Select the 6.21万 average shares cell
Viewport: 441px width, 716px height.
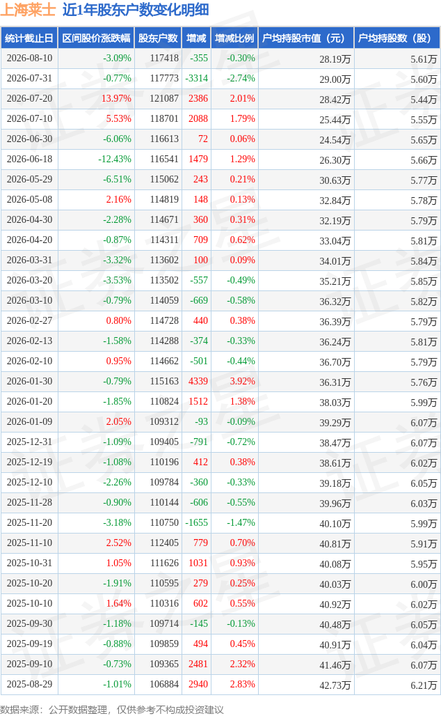[424, 685]
